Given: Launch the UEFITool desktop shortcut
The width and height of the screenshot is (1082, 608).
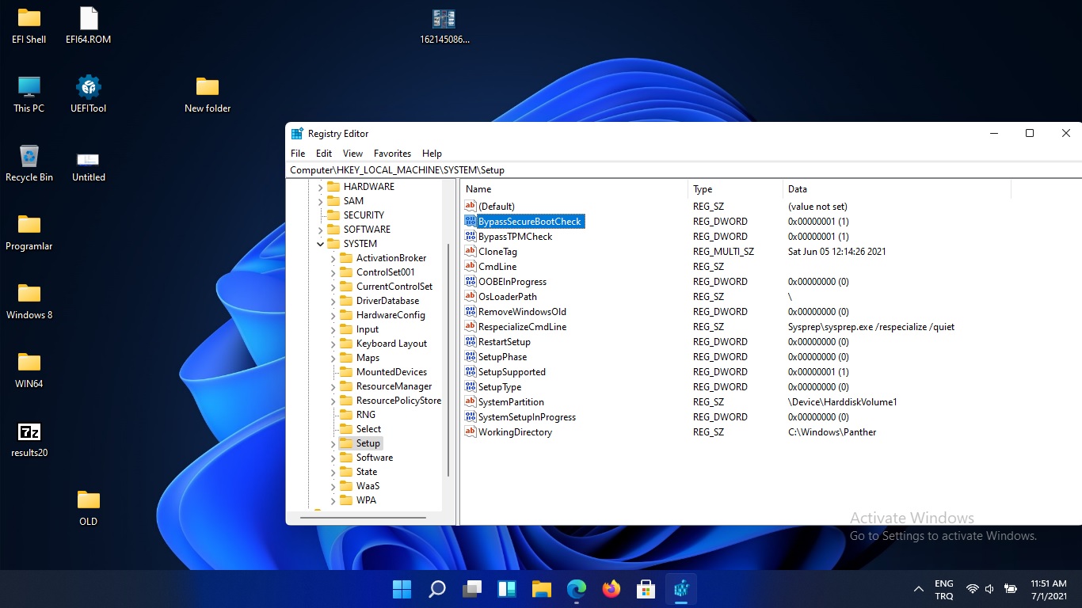Looking at the screenshot, I should (x=89, y=94).
